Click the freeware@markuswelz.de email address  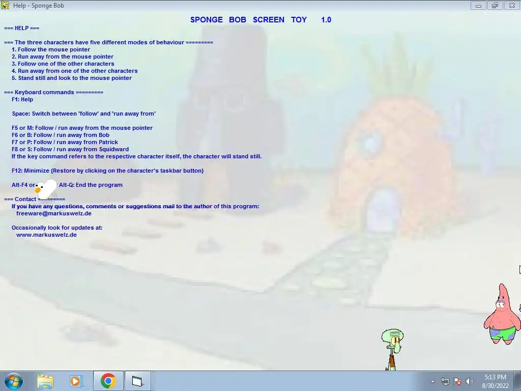(54, 213)
